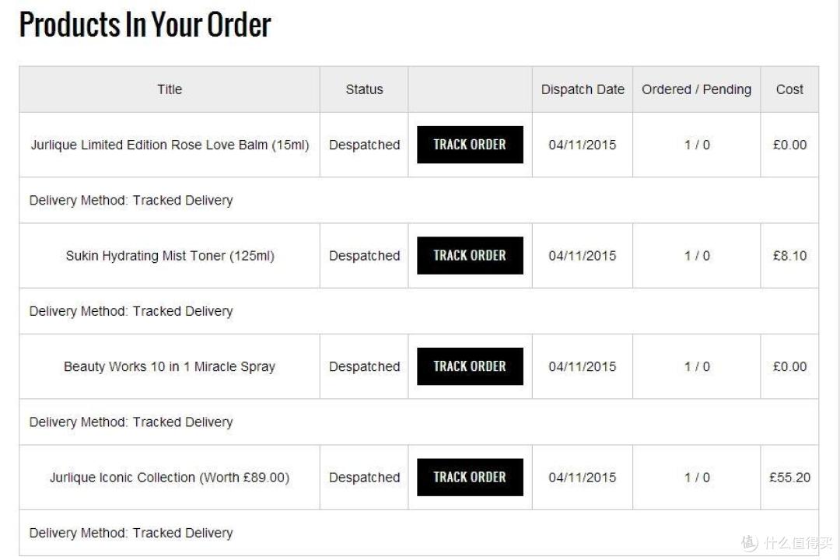Click the Ordered / Pending column header
This screenshot has width=840, height=560.
pos(696,89)
